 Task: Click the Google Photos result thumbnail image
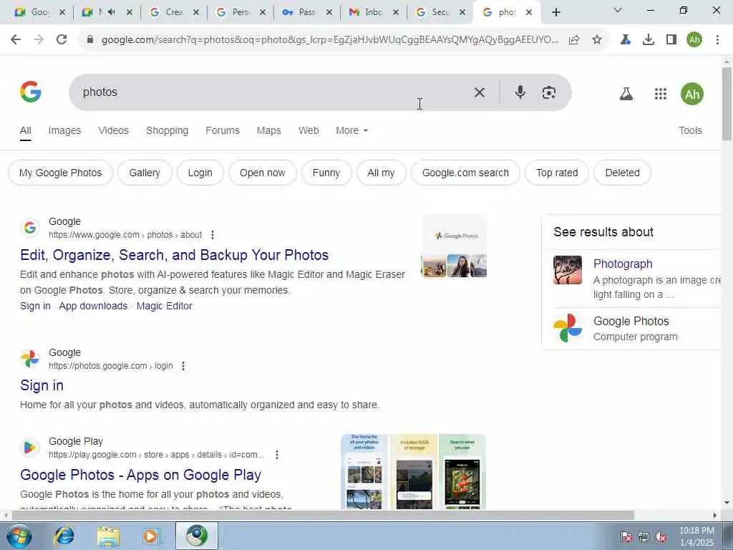pyautogui.click(x=454, y=246)
